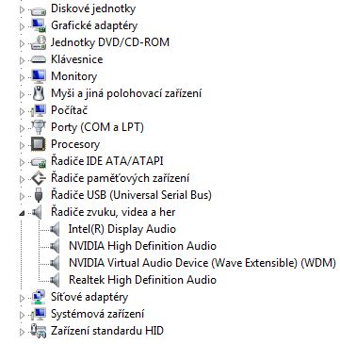
Task: Click the Systémová zařízení icon
Action: 39,314
